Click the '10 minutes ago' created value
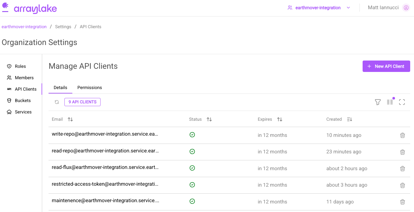414x212 pixels. coord(344,135)
